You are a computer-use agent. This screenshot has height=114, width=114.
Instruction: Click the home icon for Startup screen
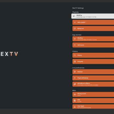(75, 94)
